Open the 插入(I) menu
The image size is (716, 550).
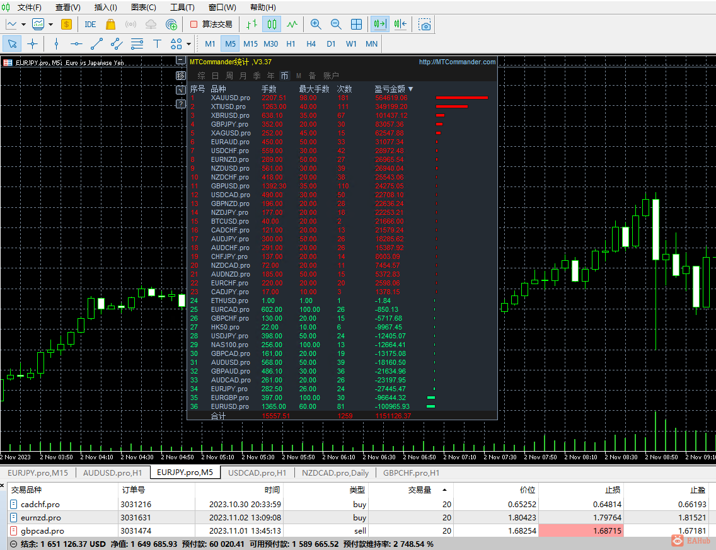coord(105,8)
